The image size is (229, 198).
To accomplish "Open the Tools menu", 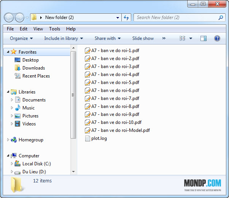I will pos(54,29).
